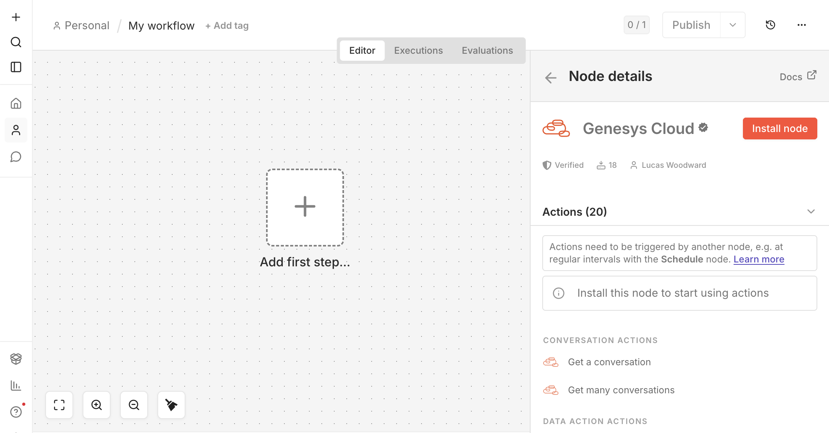Screen dimensions: 829x433
Task: Zoom in on the canvas
Action: click(x=97, y=405)
